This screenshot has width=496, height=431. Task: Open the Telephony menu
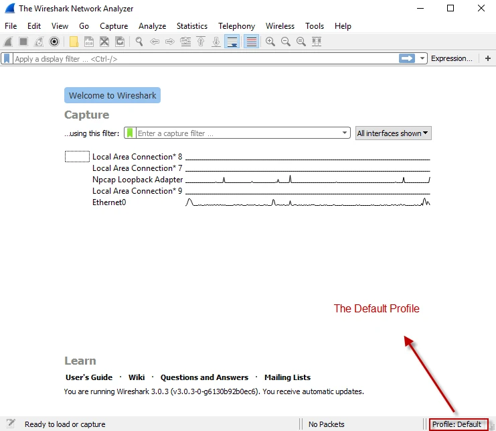coord(236,26)
